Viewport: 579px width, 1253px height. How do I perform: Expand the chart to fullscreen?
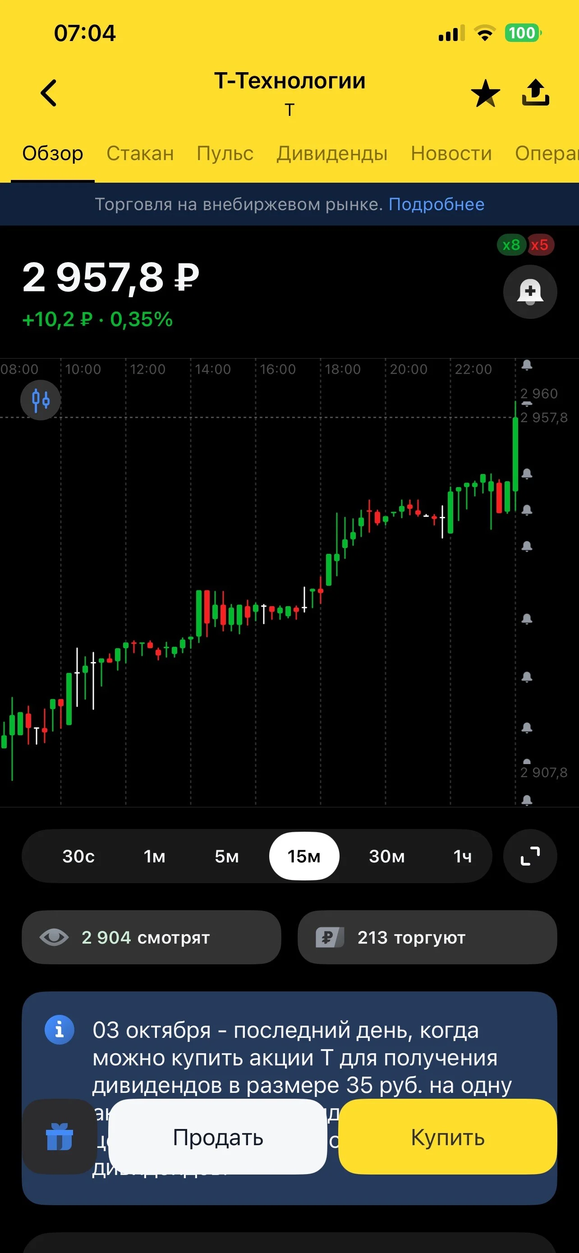coord(530,856)
